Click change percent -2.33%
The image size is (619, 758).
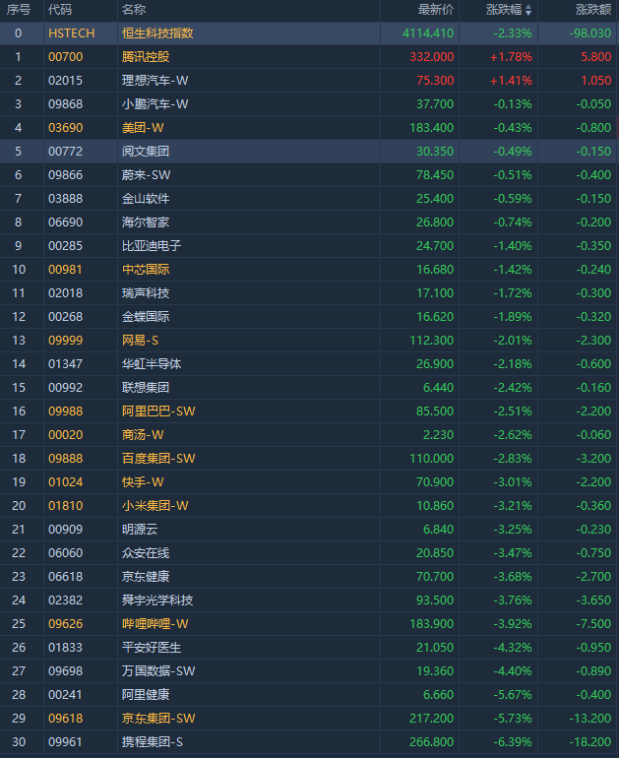[x=513, y=33]
